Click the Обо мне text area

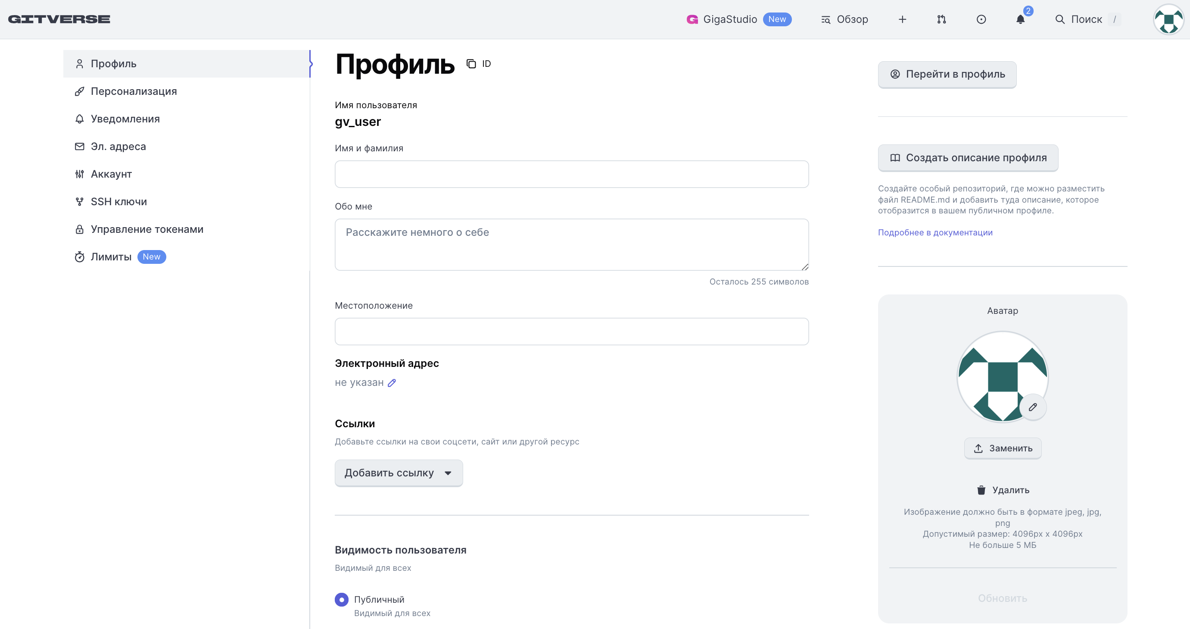click(571, 244)
